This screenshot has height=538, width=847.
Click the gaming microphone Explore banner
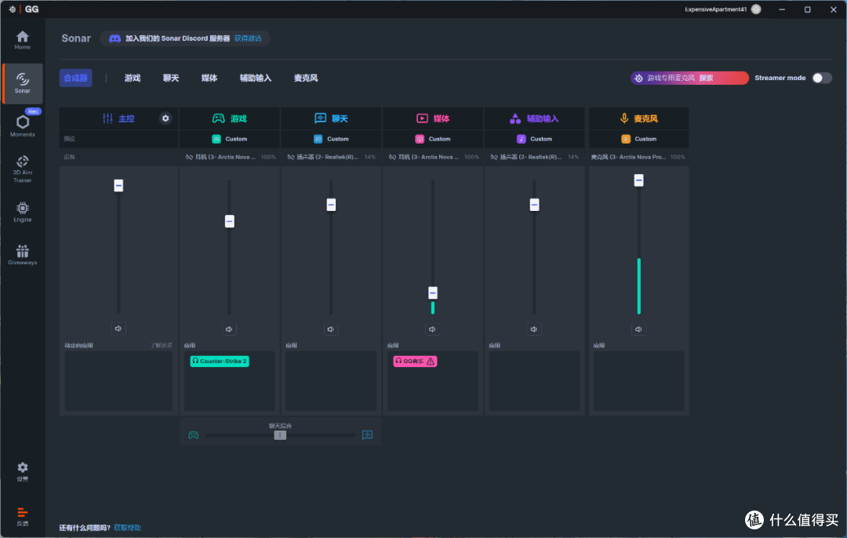689,78
